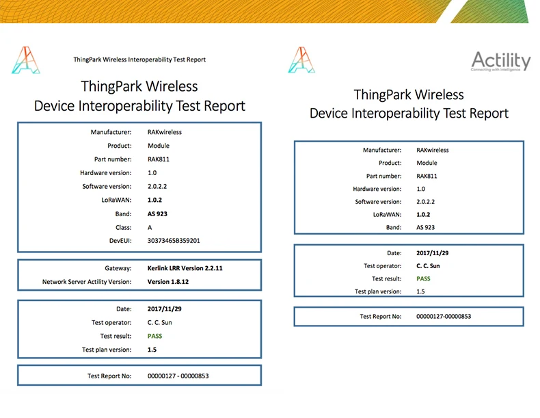Select the non-bold 'C. C. Sun' in the Kerlink gateway report

(159, 322)
